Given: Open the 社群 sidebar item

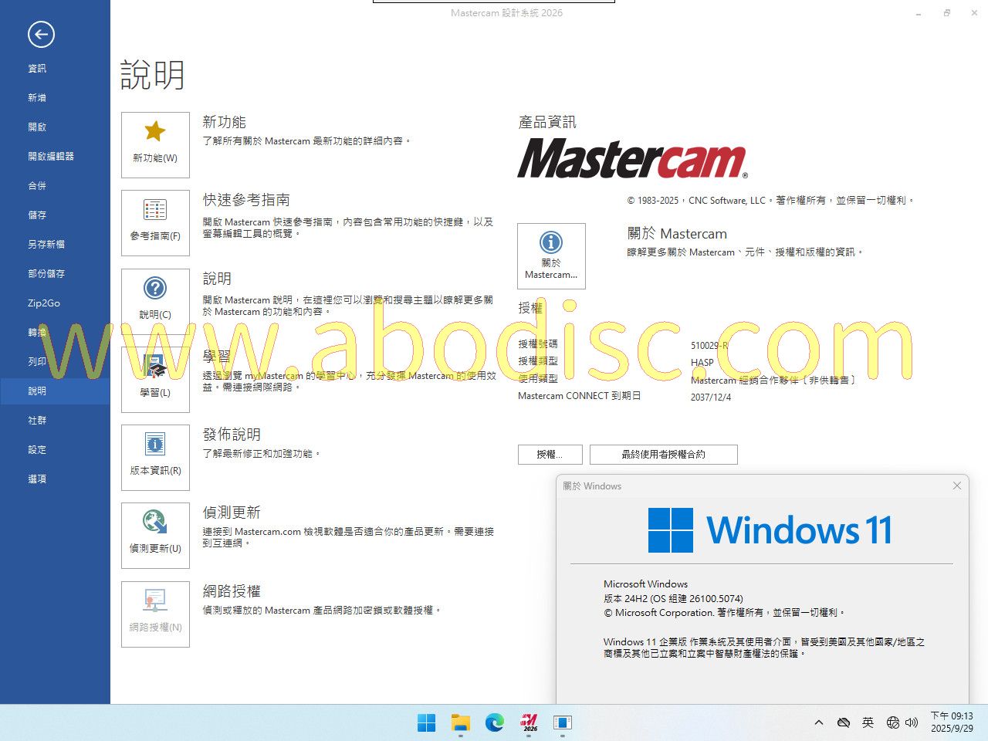Looking at the screenshot, I should (37, 421).
